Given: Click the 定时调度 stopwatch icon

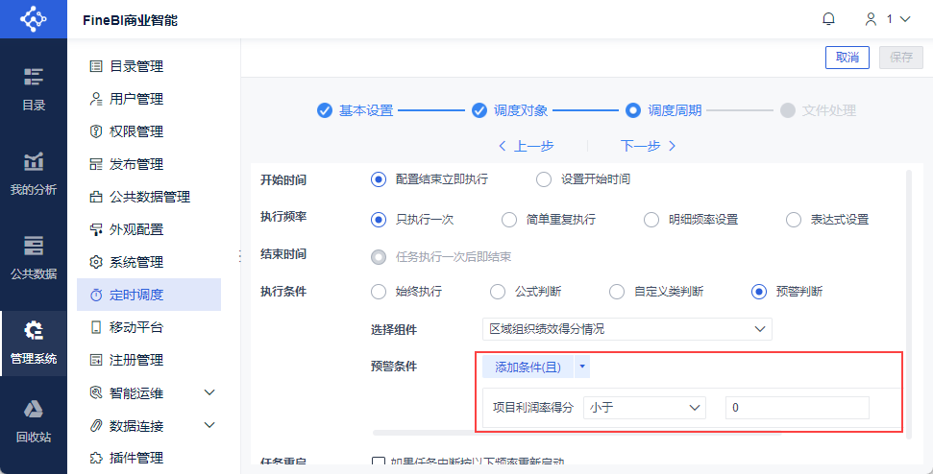Looking at the screenshot, I should tap(95, 295).
